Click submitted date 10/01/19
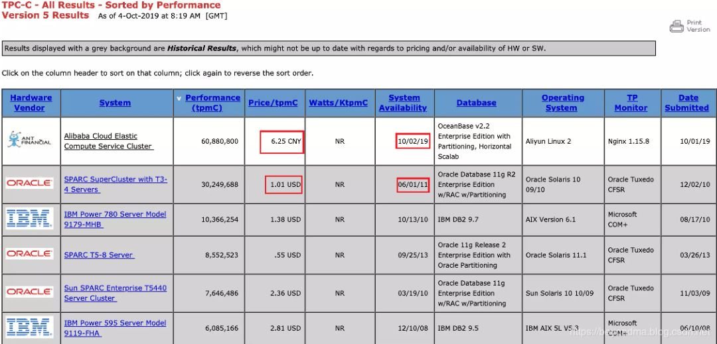The image size is (717, 344). pyautogui.click(x=694, y=141)
